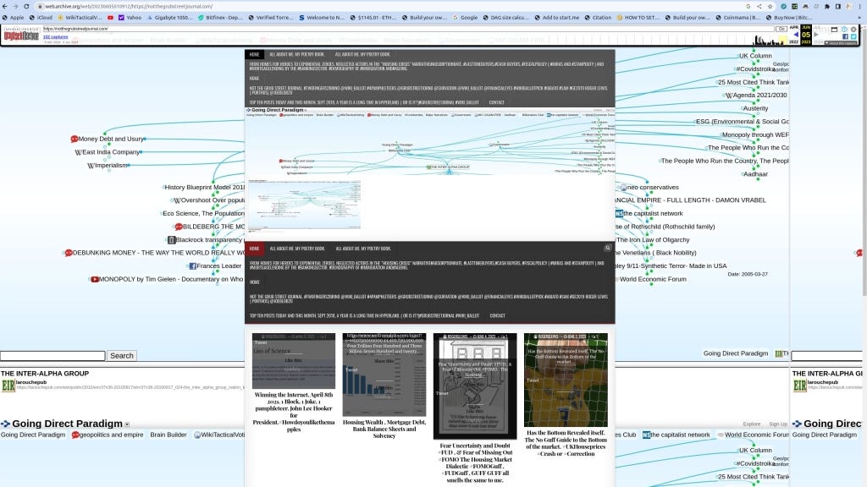This screenshot has height=487, width=867.
Task: Select the Austerity node
Action: (x=754, y=108)
